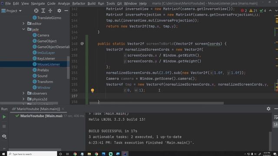
Task: Click the collapse all icon in Project panel
Action: (x=50, y=11)
